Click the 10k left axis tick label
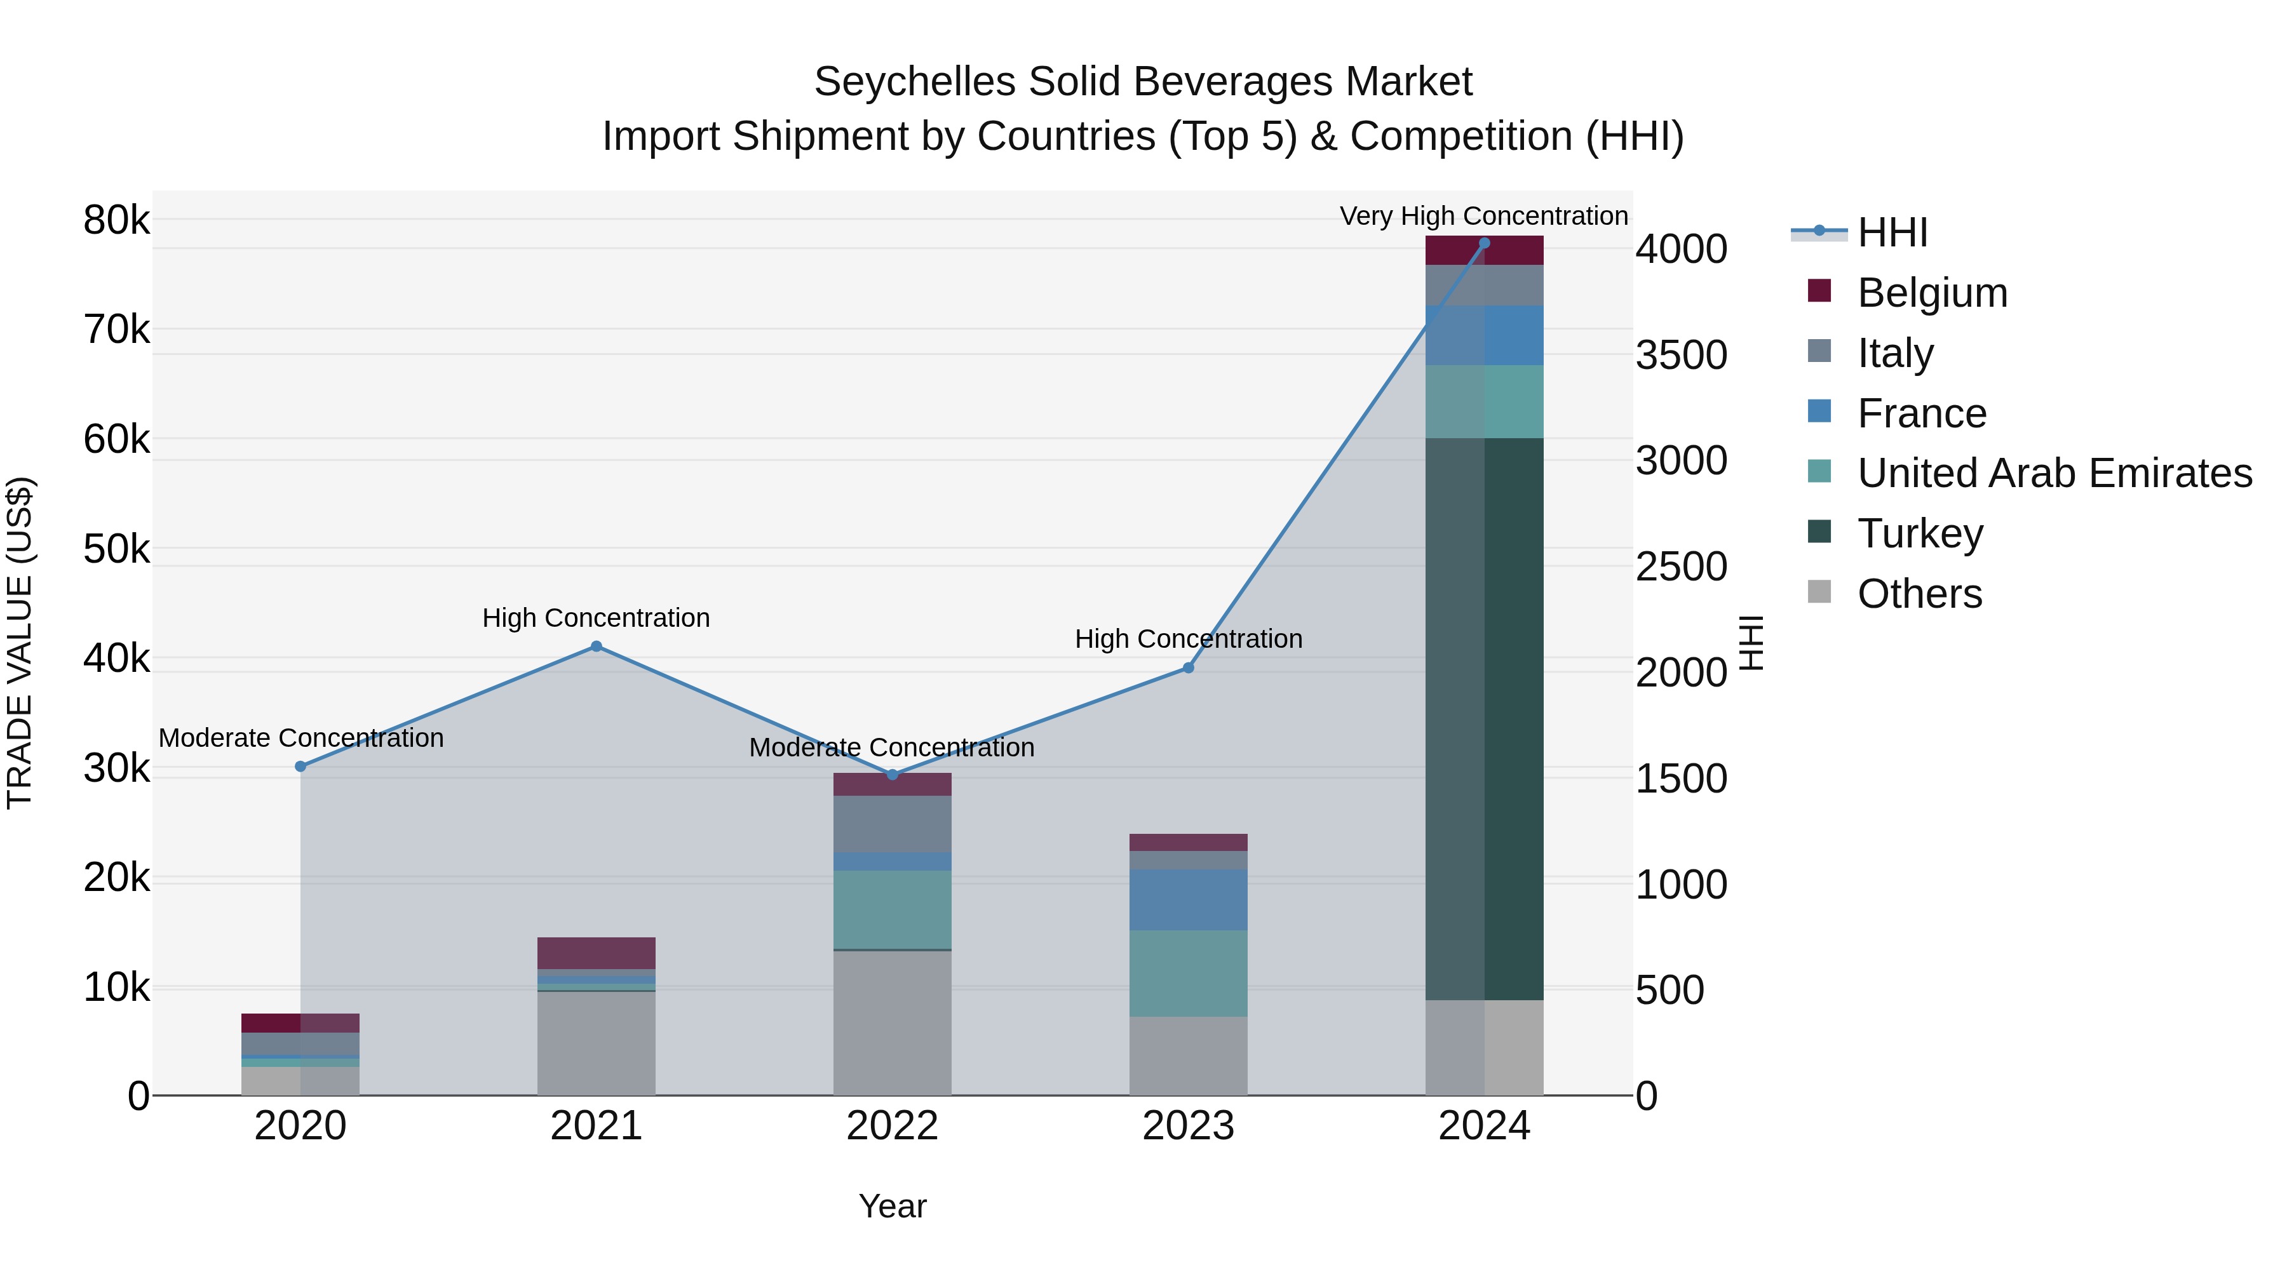Image resolution: width=2287 pixels, height=1286 pixels. click(x=116, y=987)
